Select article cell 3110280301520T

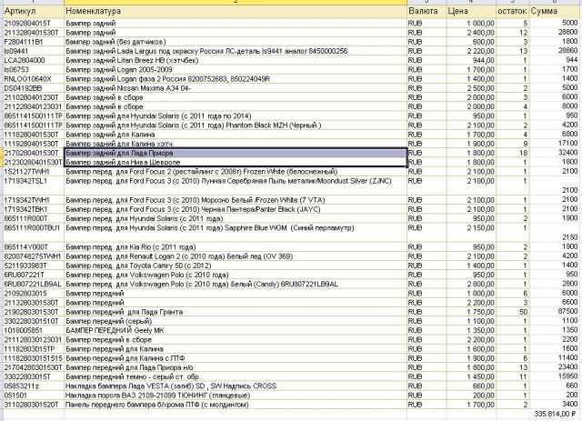click(x=33, y=405)
